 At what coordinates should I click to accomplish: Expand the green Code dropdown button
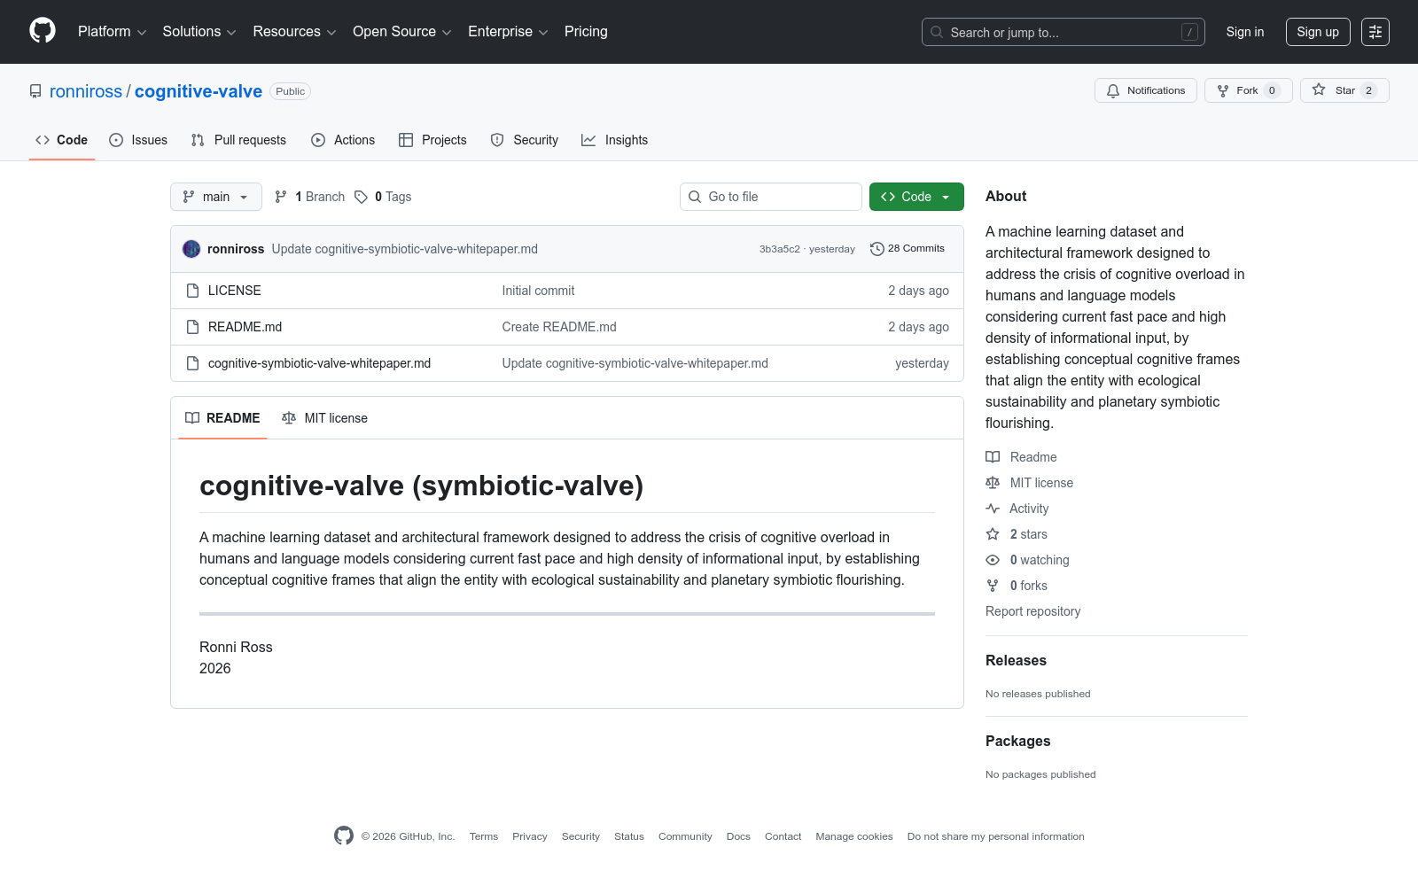tap(916, 197)
